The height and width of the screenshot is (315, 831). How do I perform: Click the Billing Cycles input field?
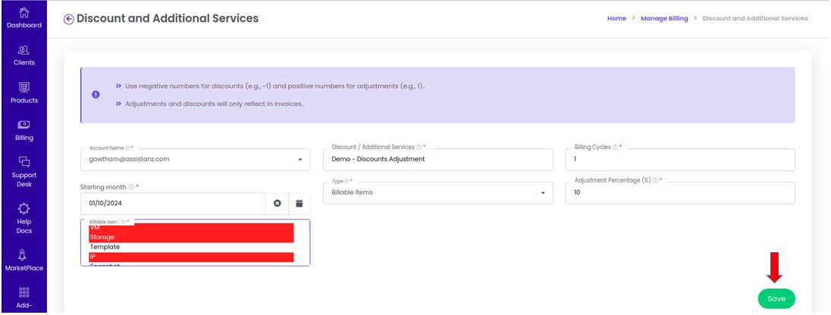point(680,159)
